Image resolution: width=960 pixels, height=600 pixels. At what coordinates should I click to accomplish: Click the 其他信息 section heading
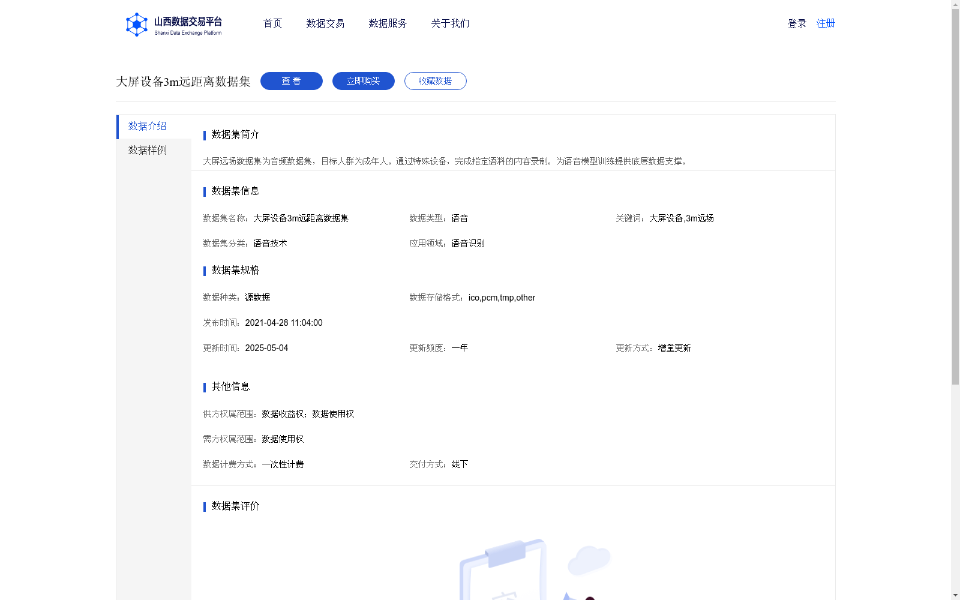pyautogui.click(x=230, y=386)
